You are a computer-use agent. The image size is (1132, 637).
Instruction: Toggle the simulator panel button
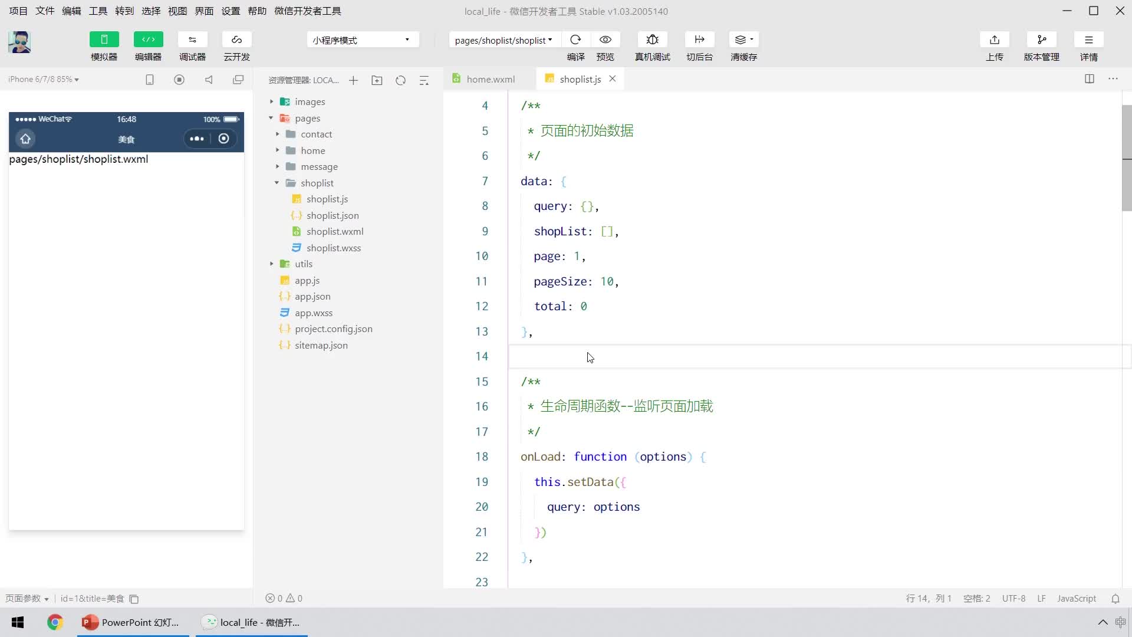[104, 40]
